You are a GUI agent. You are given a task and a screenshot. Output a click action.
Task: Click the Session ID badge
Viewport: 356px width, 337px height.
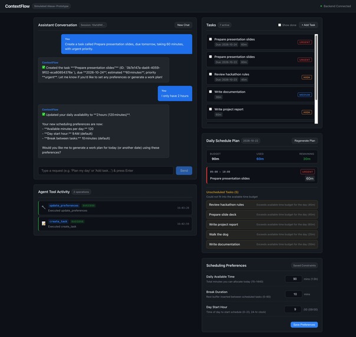pyautogui.click(x=93, y=25)
